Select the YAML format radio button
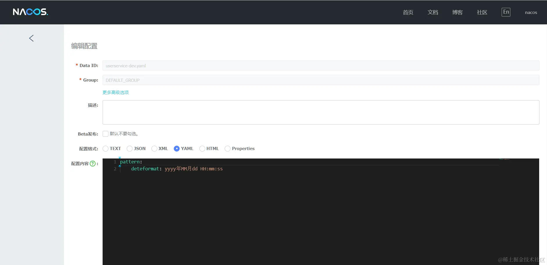 177,149
